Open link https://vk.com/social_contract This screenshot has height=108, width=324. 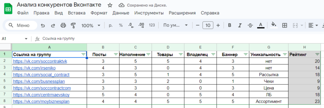point(41,75)
